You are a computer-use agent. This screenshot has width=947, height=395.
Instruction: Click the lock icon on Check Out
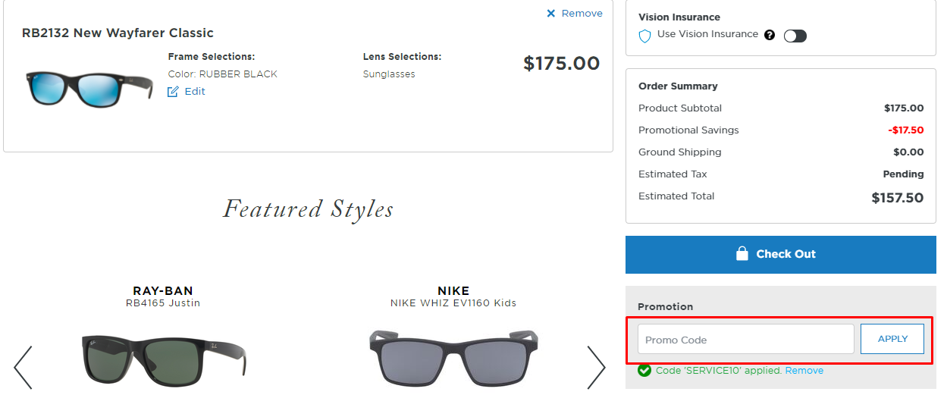pos(742,253)
